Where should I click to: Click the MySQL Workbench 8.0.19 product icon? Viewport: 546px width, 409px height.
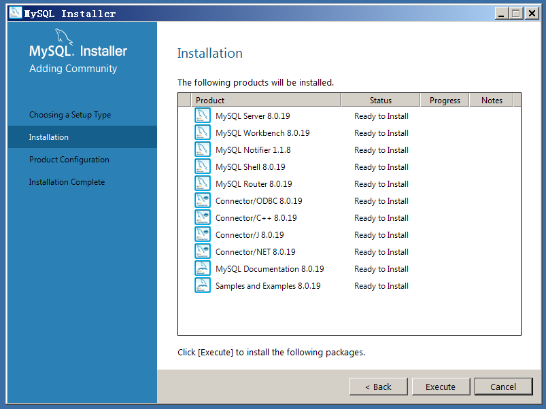coord(203,132)
